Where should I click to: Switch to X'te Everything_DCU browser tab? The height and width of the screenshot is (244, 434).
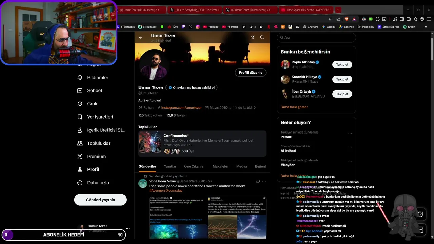pyautogui.click(x=195, y=10)
